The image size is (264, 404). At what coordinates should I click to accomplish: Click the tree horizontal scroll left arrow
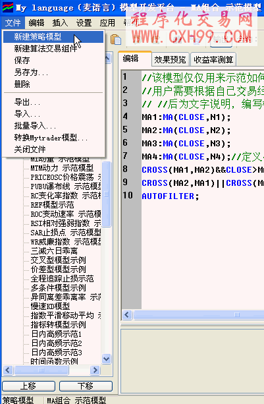pos(7,370)
